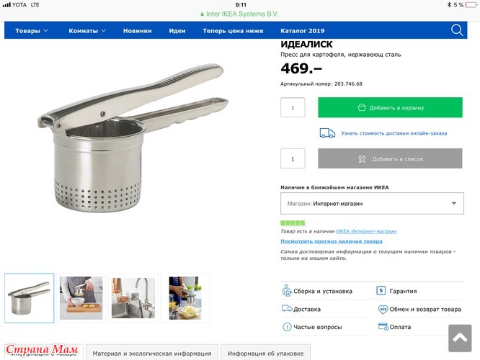Click the green Добавить в корзину button
This screenshot has height=360, width=480.
[x=390, y=107]
